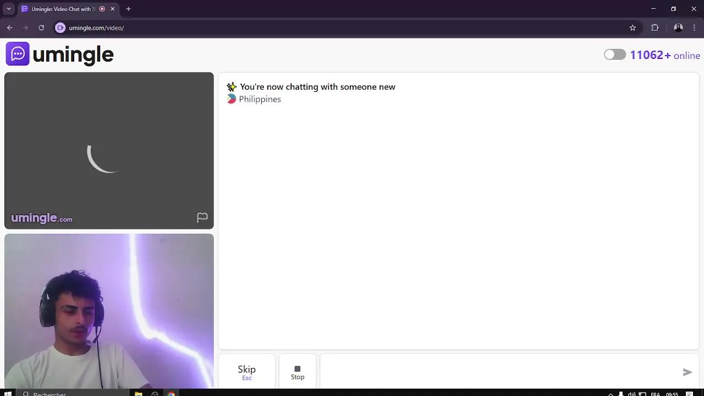
Task: Open the Chrome three-dot menu
Action: [x=694, y=28]
